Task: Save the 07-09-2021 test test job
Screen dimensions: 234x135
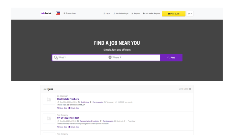Action: click(62, 127)
